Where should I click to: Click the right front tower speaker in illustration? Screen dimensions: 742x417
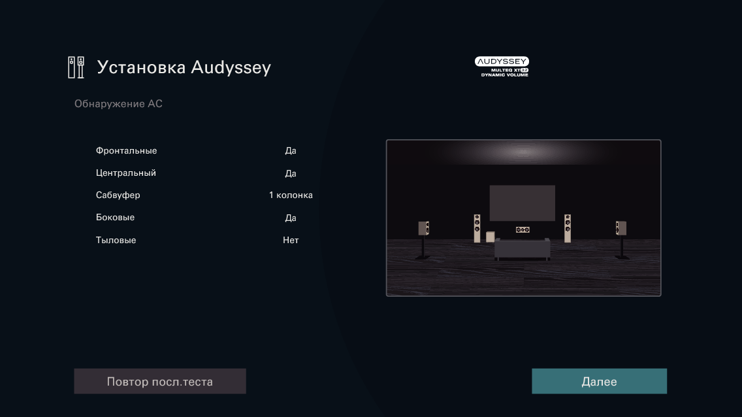click(x=568, y=228)
